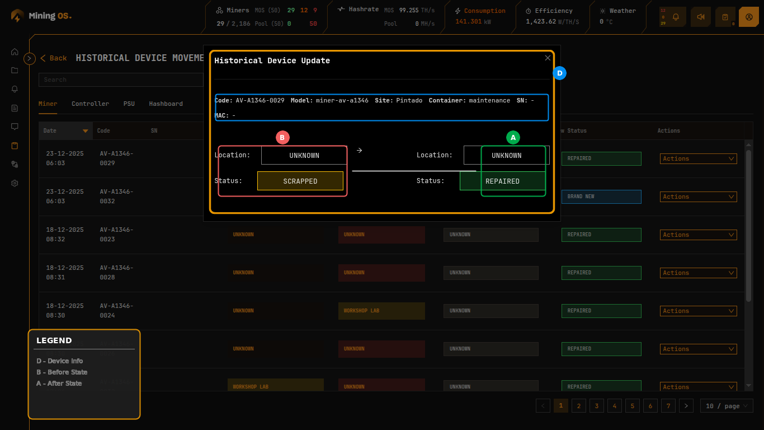Click the table's vertical scrollbar
Viewport: 764px width, 430px height.
tap(749, 224)
